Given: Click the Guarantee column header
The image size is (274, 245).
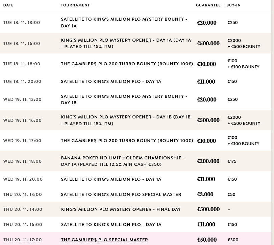Looking at the screenshot, I should [x=208, y=5].
